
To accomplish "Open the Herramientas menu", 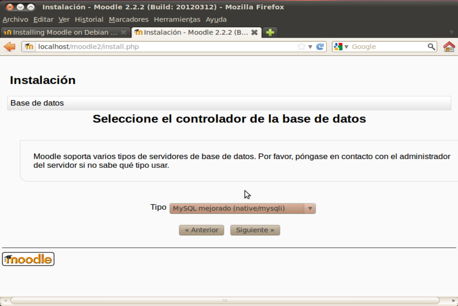I will (177, 19).
